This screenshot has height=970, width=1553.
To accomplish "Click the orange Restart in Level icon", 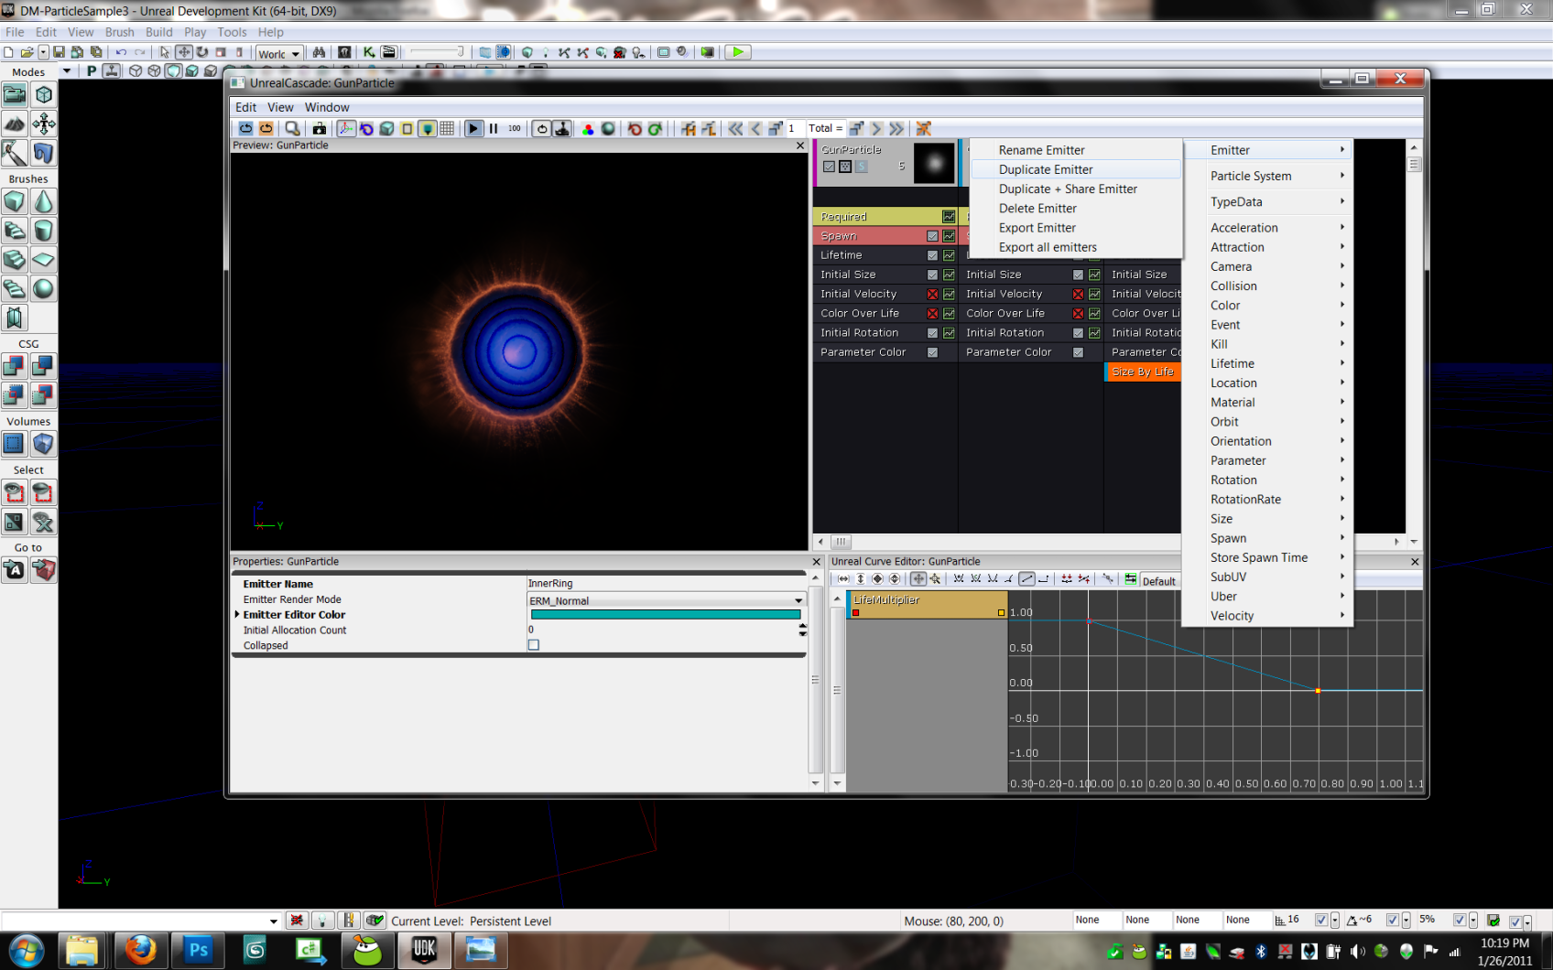I will point(266,129).
